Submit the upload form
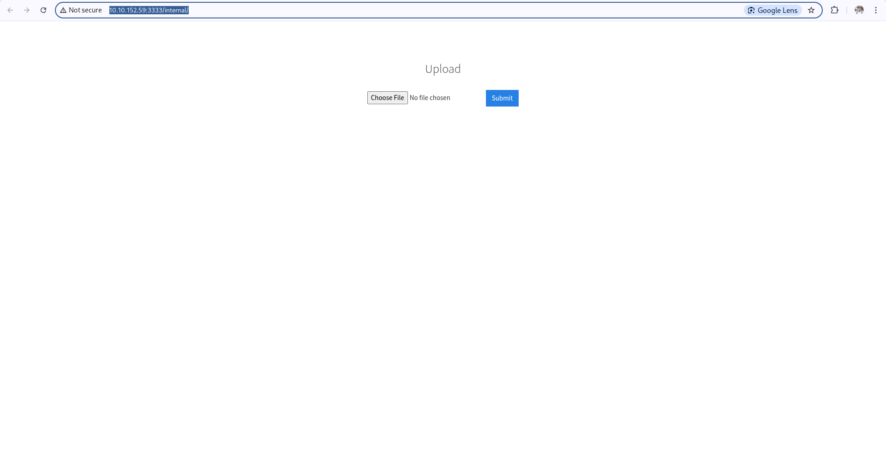886x463 pixels. [502, 98]
